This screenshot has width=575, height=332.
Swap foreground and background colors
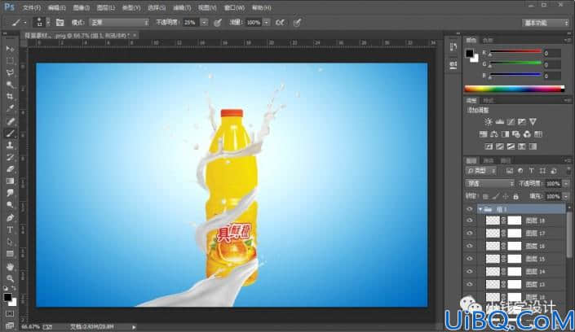(14, 288)
